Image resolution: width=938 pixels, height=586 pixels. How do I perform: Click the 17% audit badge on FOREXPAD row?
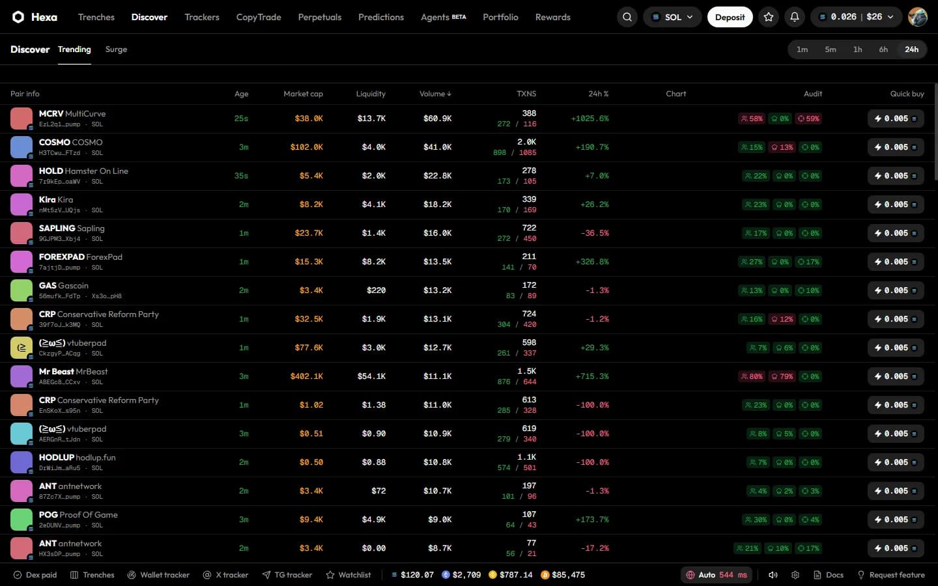808,262
